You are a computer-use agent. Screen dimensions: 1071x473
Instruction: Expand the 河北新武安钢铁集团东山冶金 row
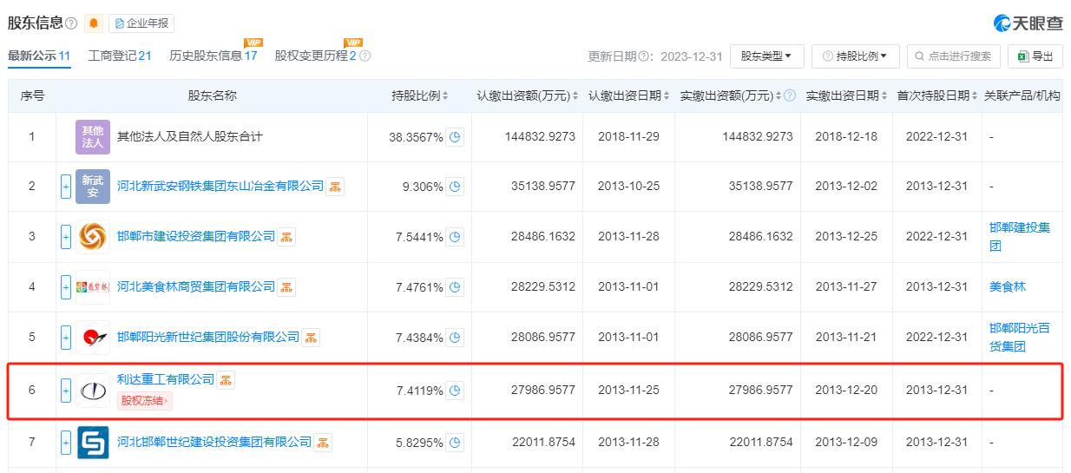coord(66,187)
